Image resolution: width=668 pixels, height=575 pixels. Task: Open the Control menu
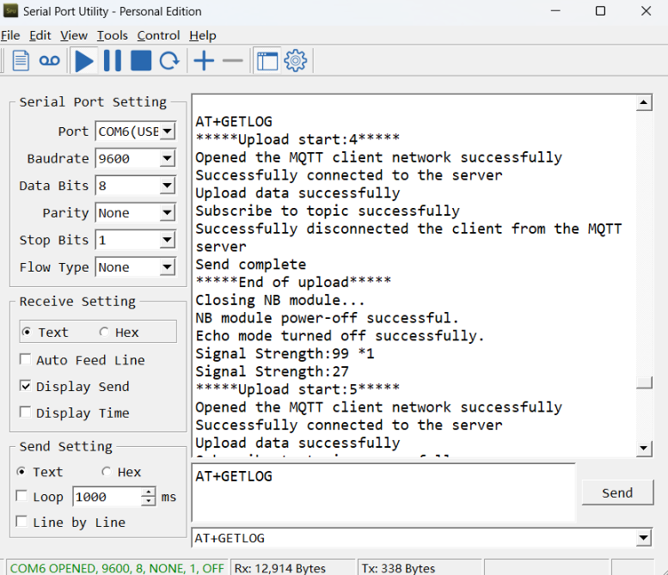click(x=158, y=35)
